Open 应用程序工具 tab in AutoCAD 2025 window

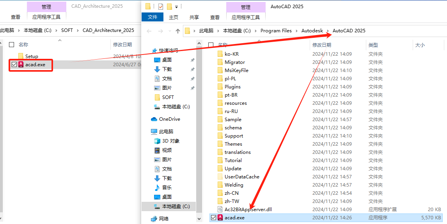coord(246,17)
